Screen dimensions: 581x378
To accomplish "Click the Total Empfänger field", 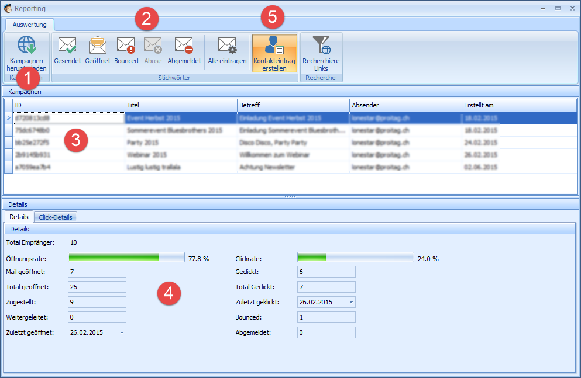I will point(97,242).
